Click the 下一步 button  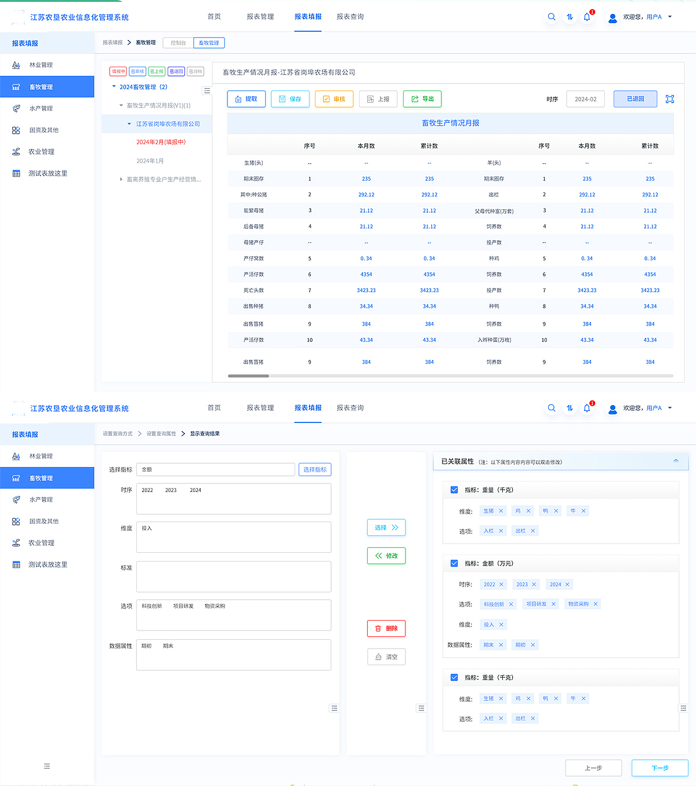coord(660,768)
